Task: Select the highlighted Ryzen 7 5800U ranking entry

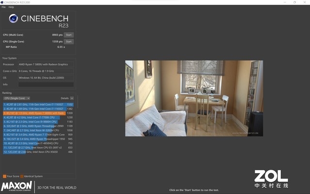Action: [38, 113]
